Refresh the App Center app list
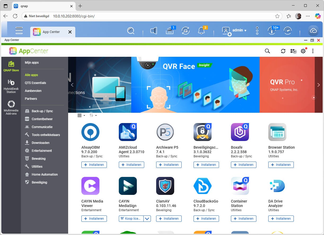 click(283, 51)
